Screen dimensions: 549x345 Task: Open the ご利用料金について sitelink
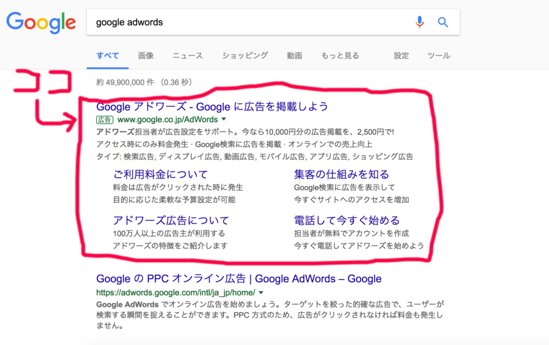tap(160, 174)
